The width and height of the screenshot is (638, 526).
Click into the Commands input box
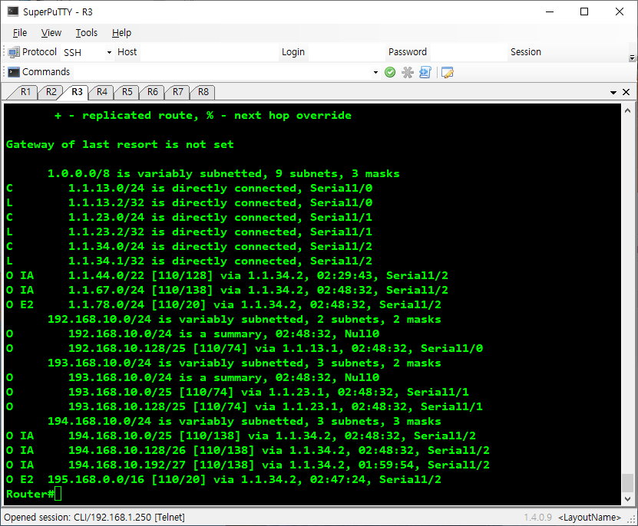click(x=222, y=72)
